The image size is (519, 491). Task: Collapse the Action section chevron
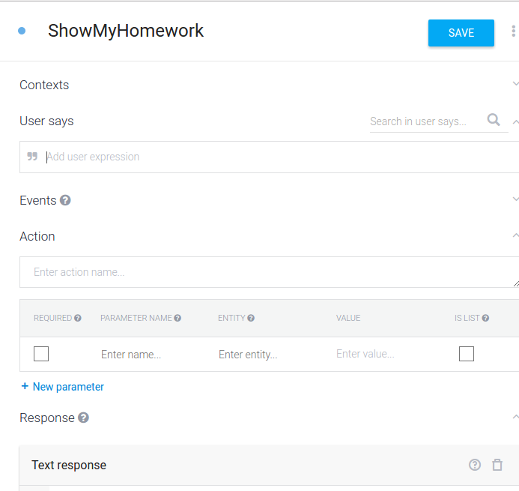515,235
